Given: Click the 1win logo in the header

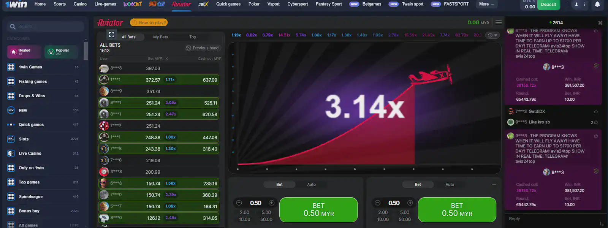Looking at the screenshot, I should 16,4.
